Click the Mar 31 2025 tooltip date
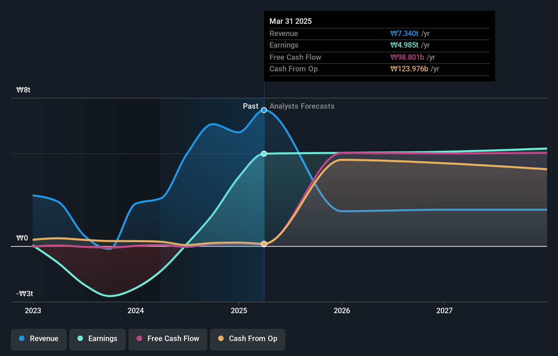Image resolution: width=558 pixels, height=356 pixels. 291,21
